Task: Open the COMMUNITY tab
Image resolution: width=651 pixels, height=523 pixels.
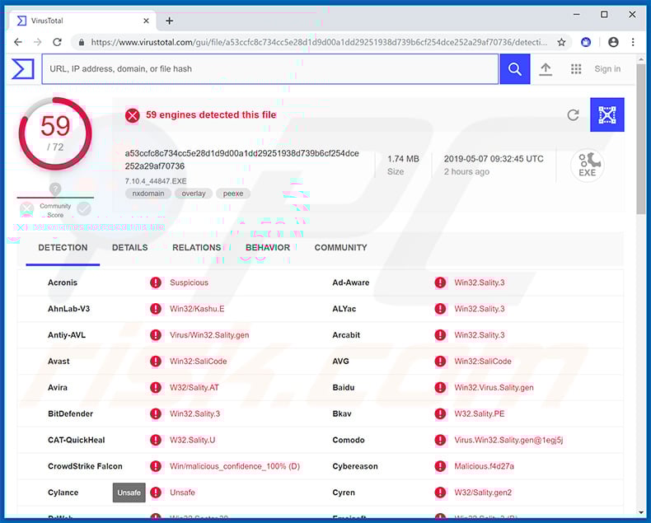Action: coord(340,248)
